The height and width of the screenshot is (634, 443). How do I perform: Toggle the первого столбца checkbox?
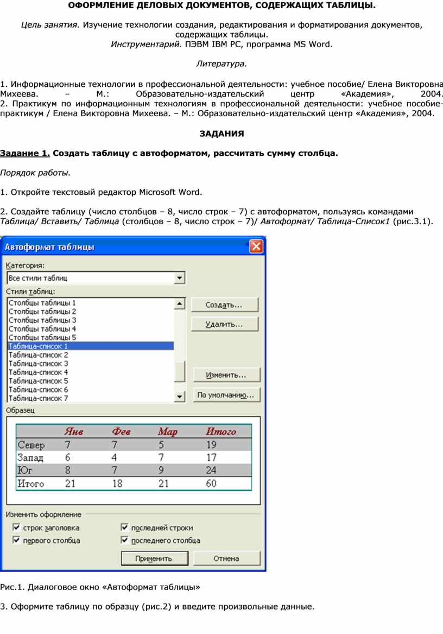click(x=16, y=540)
